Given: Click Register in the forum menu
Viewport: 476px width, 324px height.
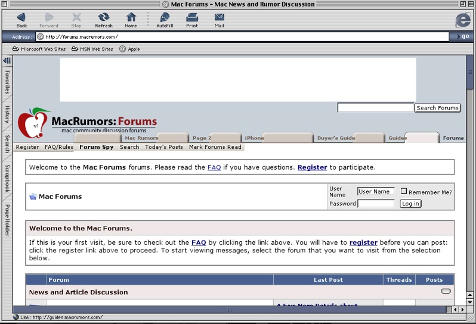Looking at the screenshot, I should coord(27,147).
